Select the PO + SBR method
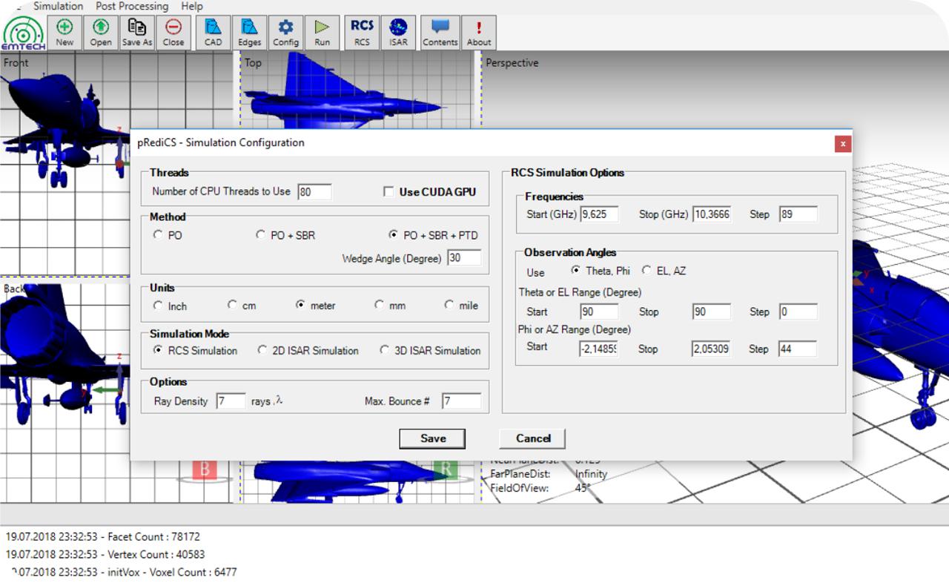949x583 pixels. pyautogui.click(x=260, y=235)
